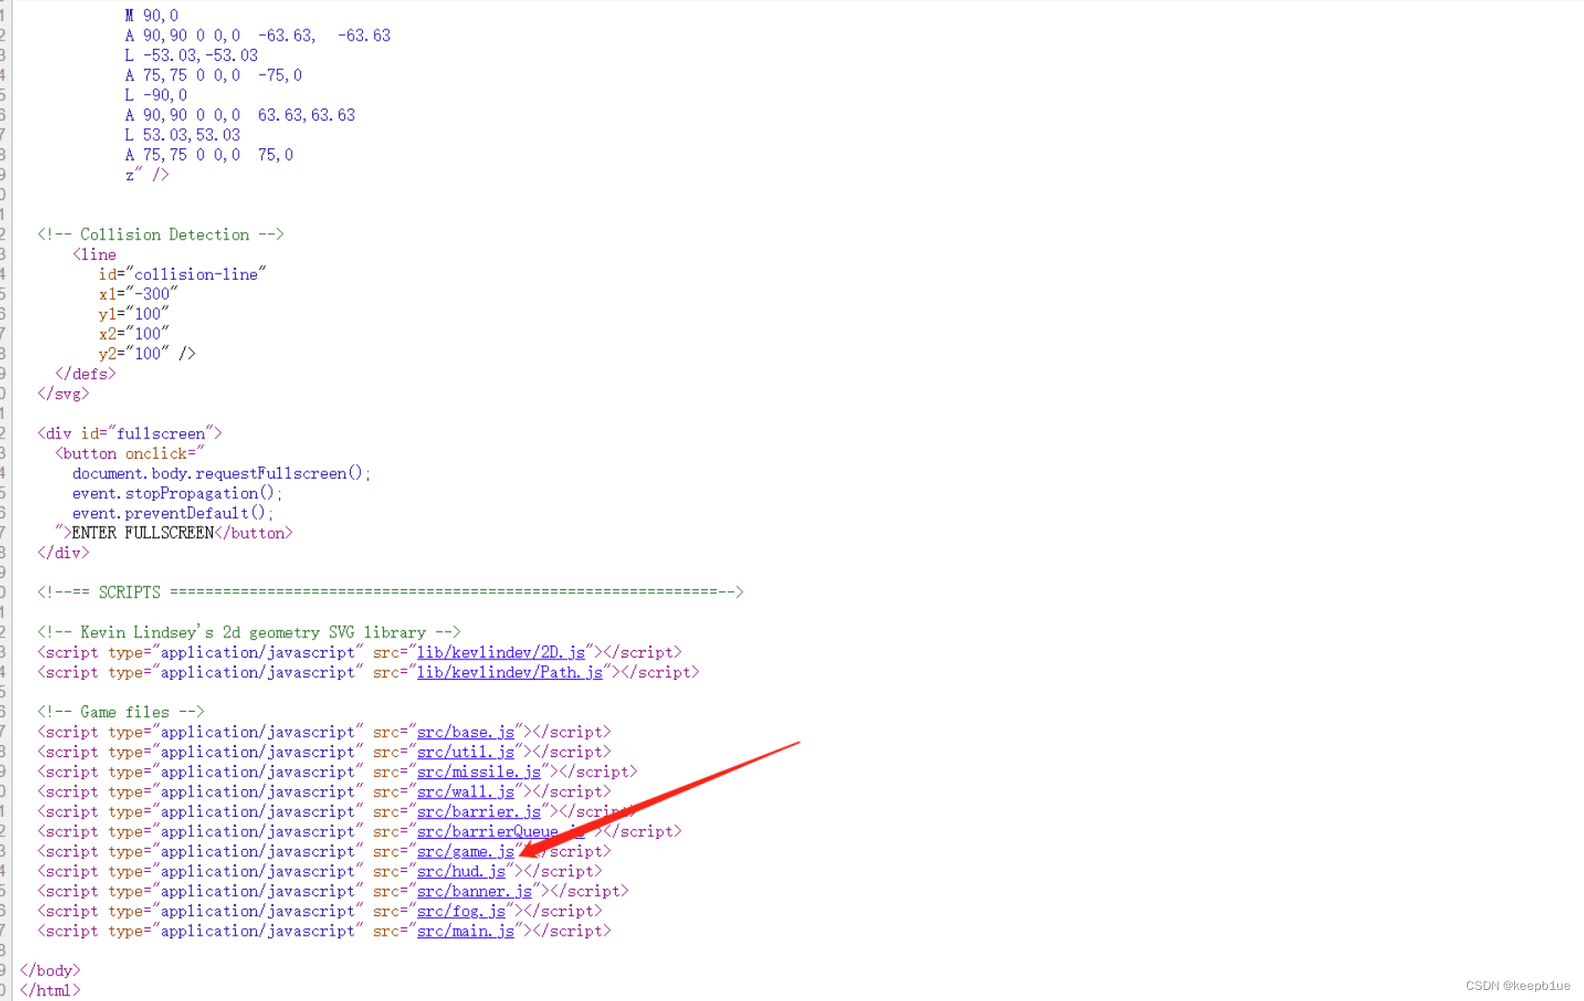Click the y1="100" attribute line

click(134, 314)
